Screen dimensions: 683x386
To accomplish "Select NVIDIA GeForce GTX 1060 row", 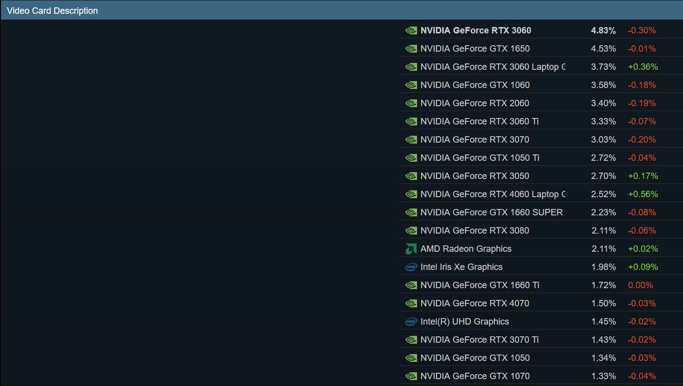I will coord(475,85).
